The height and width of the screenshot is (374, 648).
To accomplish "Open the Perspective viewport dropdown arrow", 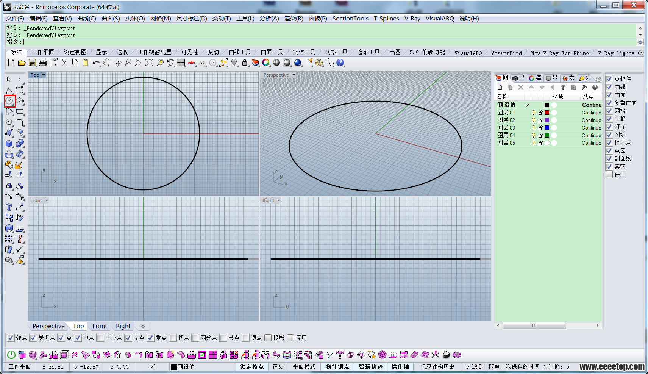I will click(x=294, y=75).
